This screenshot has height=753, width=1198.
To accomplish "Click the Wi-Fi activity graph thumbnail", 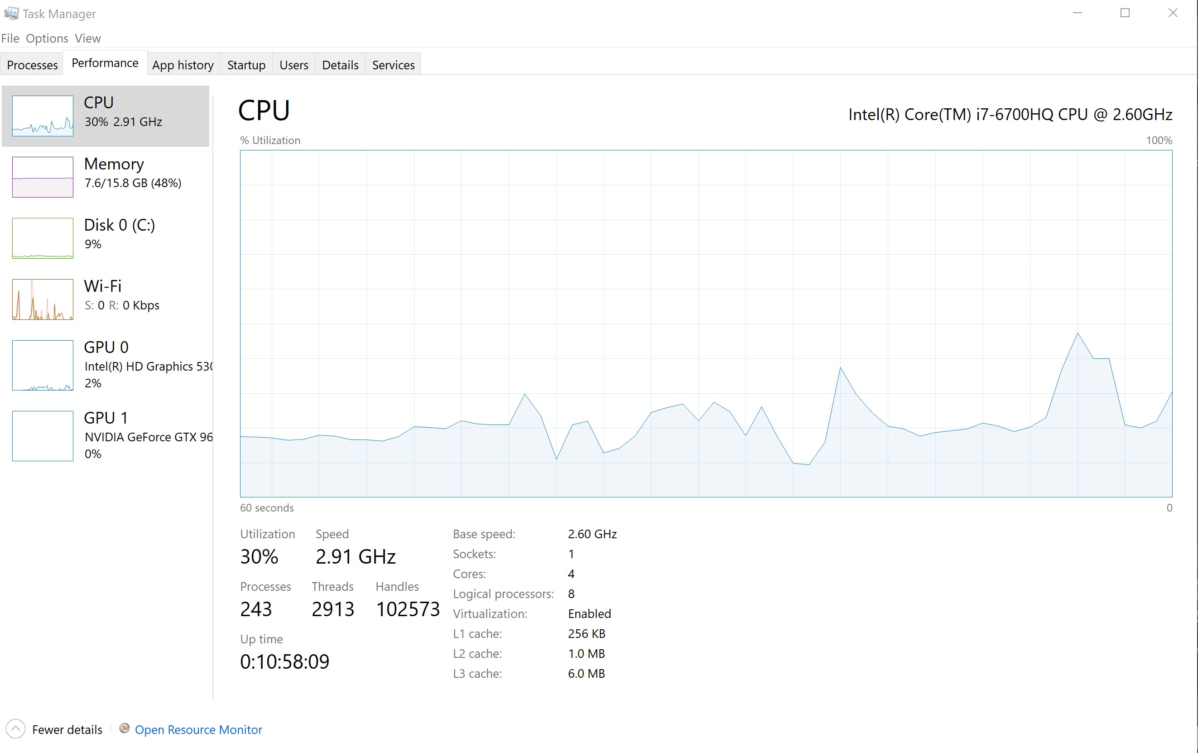I will tap(43, 299).
